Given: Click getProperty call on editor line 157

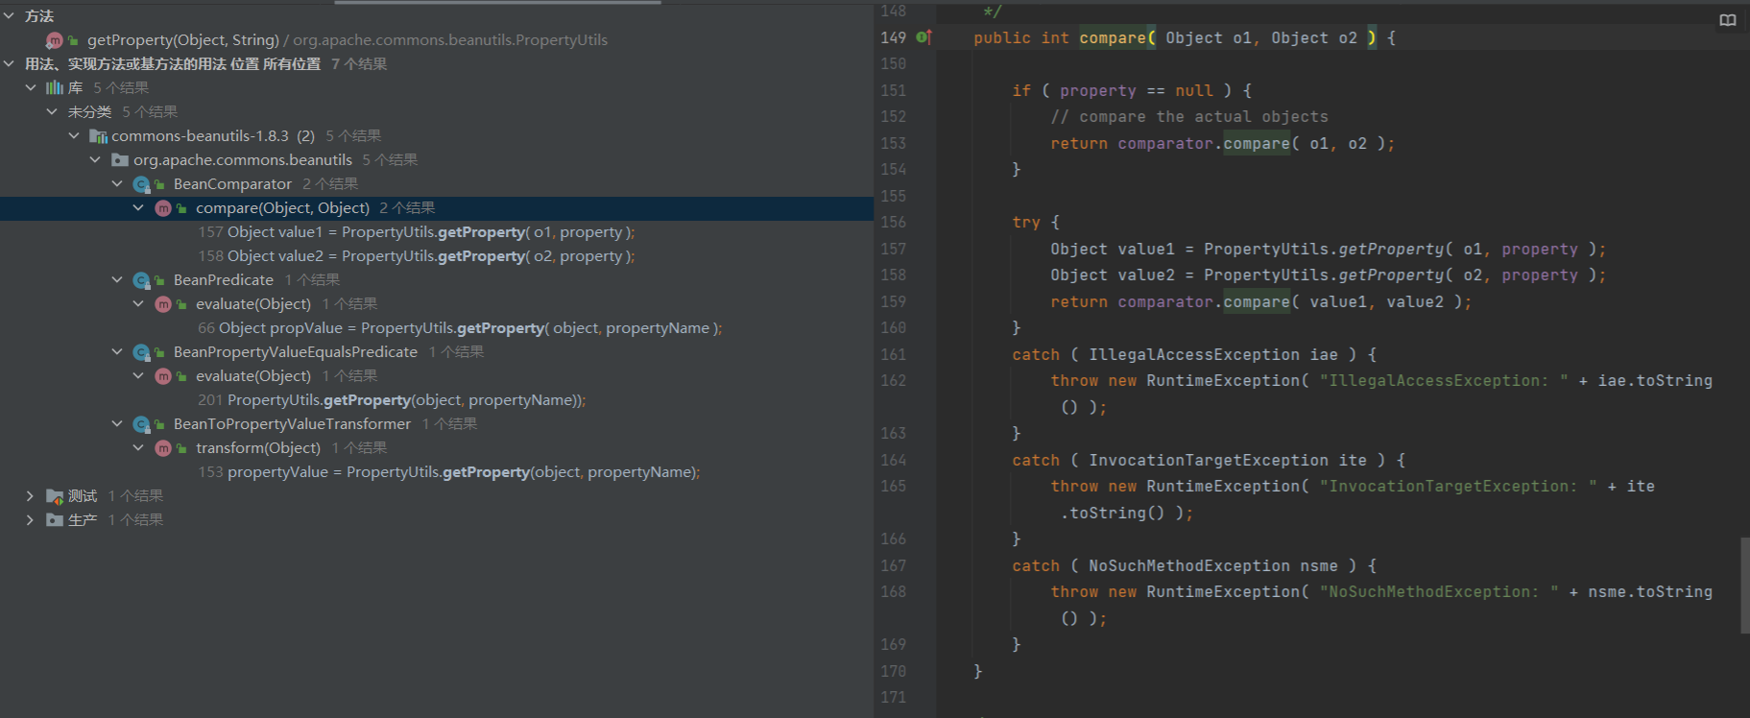Looking at the screenshot, I should 1391,249.
